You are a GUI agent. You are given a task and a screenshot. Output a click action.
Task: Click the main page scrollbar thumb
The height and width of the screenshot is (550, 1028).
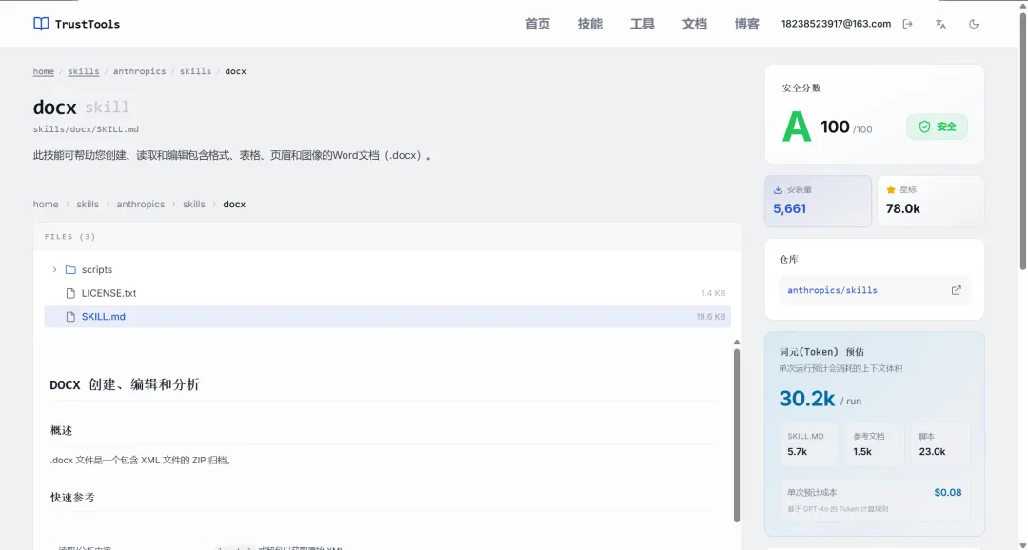coord(1022,142)
